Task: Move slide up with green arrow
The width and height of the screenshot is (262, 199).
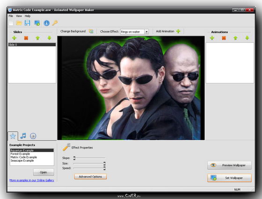Action: click(x=37, y=38)
